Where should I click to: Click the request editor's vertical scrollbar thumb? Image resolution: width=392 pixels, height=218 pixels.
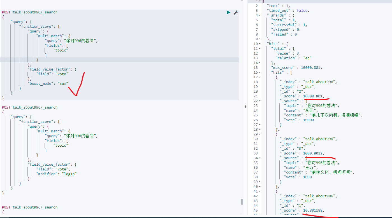(242, 202)
